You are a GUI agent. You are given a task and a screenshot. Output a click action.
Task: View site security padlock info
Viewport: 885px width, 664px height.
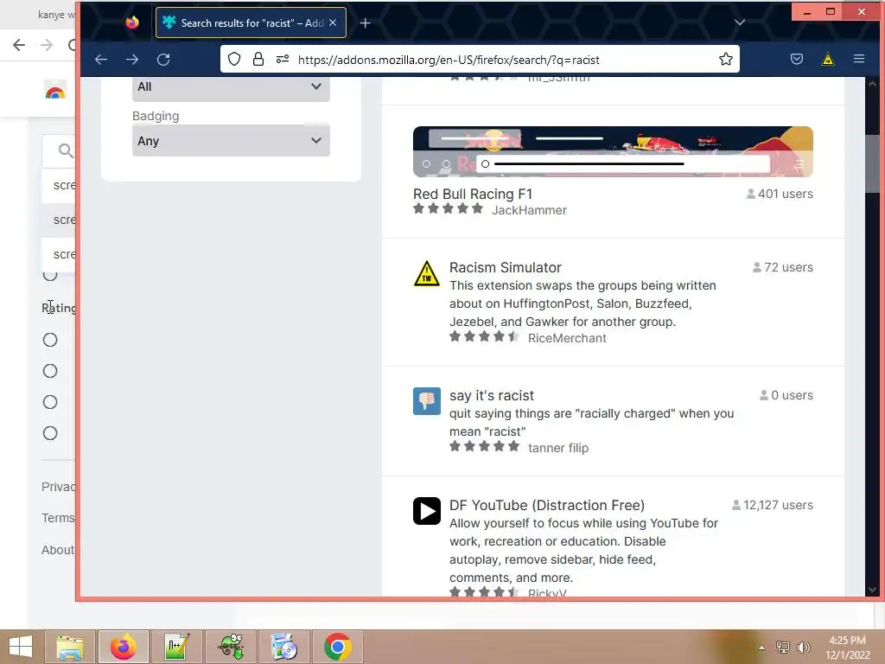click(258, 60)
